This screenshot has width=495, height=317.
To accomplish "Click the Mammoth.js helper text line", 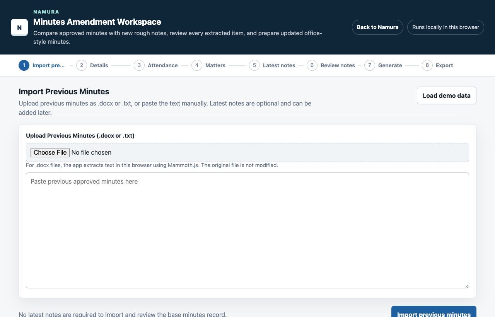I will [152, 165].
